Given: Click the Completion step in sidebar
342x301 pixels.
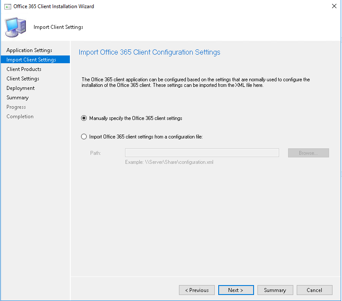Looking at the screenshot, I should [x=20, y=117].
